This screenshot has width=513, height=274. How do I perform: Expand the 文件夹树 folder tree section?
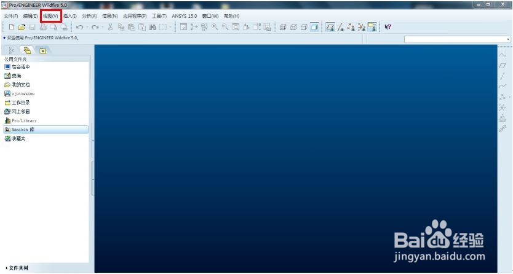17,268
